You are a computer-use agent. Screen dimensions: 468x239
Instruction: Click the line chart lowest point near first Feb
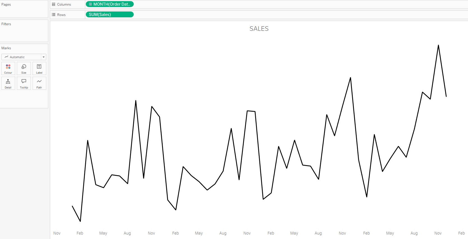click(80, 221)
